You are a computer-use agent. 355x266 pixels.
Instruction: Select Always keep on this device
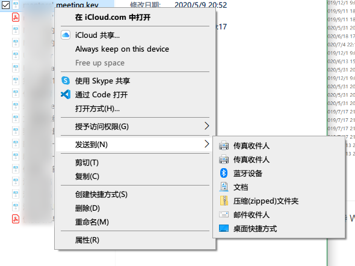click(122, 49)
